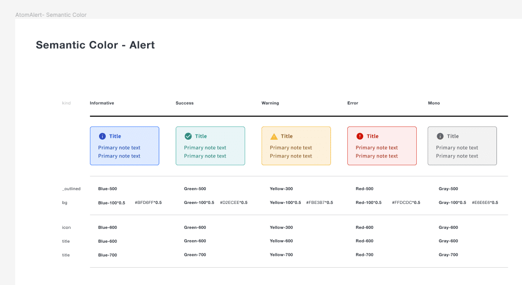Click the icon row label
Screen dimensions: 522x285
coord(66,227)
